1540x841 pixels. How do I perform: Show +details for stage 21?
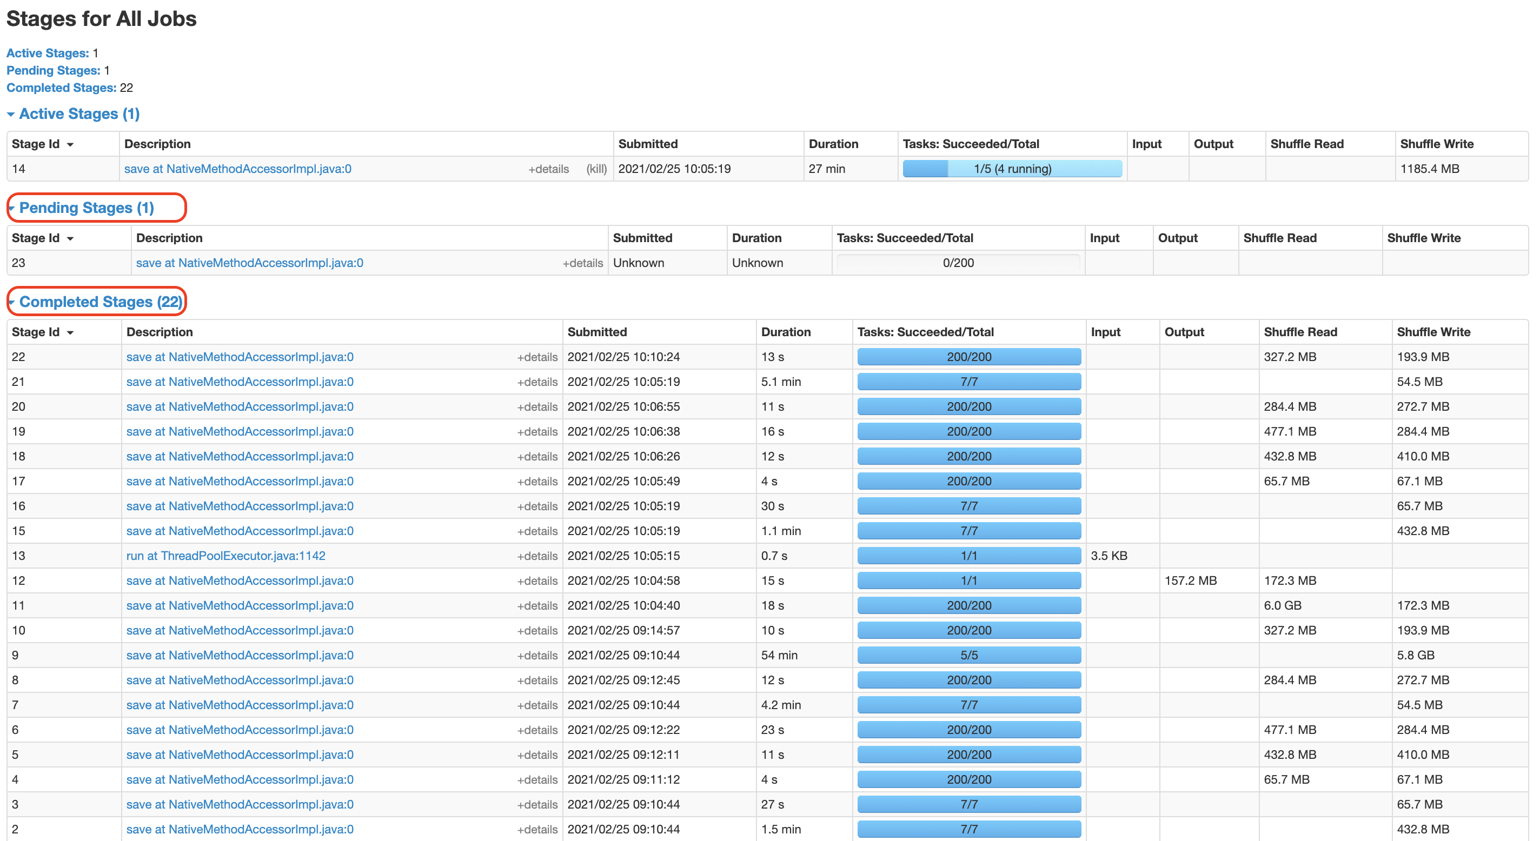coord(537,382)
